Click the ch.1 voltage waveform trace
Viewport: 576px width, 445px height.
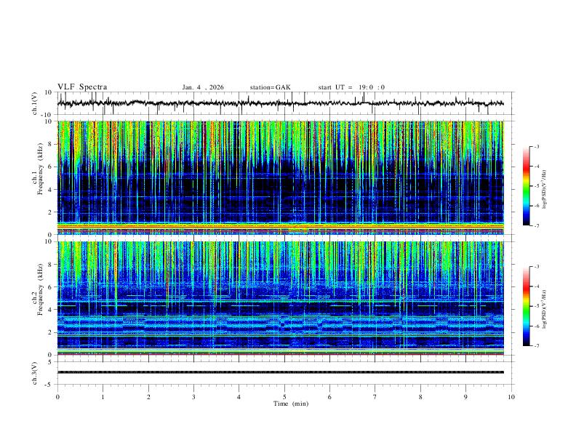[x=280, y=103]
